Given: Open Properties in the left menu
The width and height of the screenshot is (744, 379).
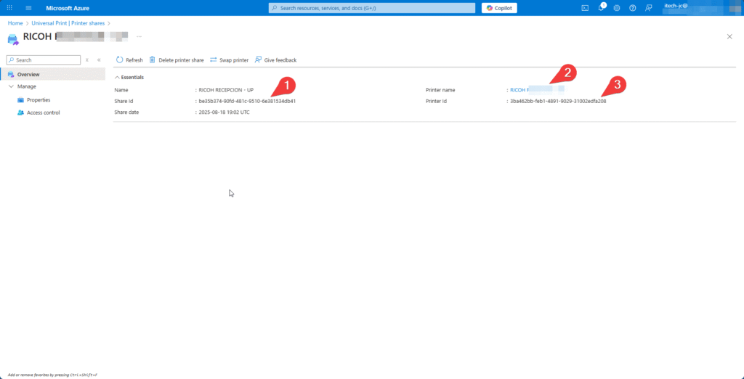Looking at the screenshot, I should point(39,100).
